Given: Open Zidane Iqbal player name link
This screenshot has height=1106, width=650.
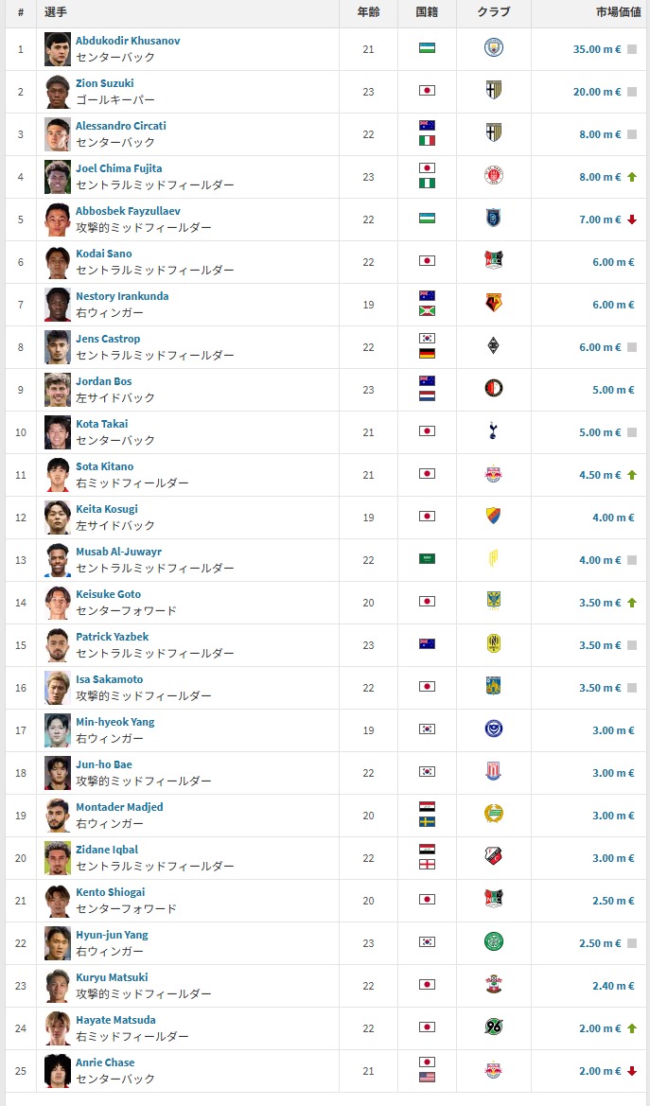Looking at the screenshot, I should [107, 850].
